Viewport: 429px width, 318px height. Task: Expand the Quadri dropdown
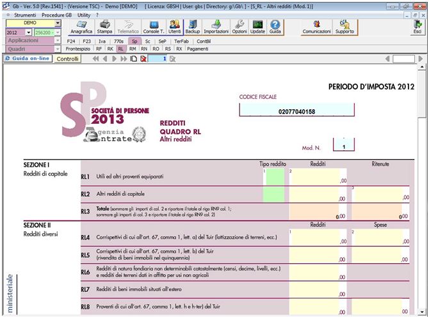click(x=58, y=49)
